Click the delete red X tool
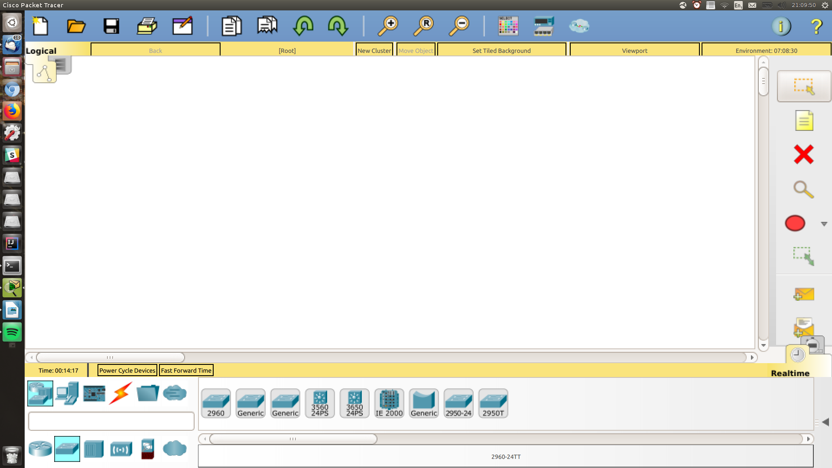Viewport: 832px width, 468px height. (x=803, y=154)
